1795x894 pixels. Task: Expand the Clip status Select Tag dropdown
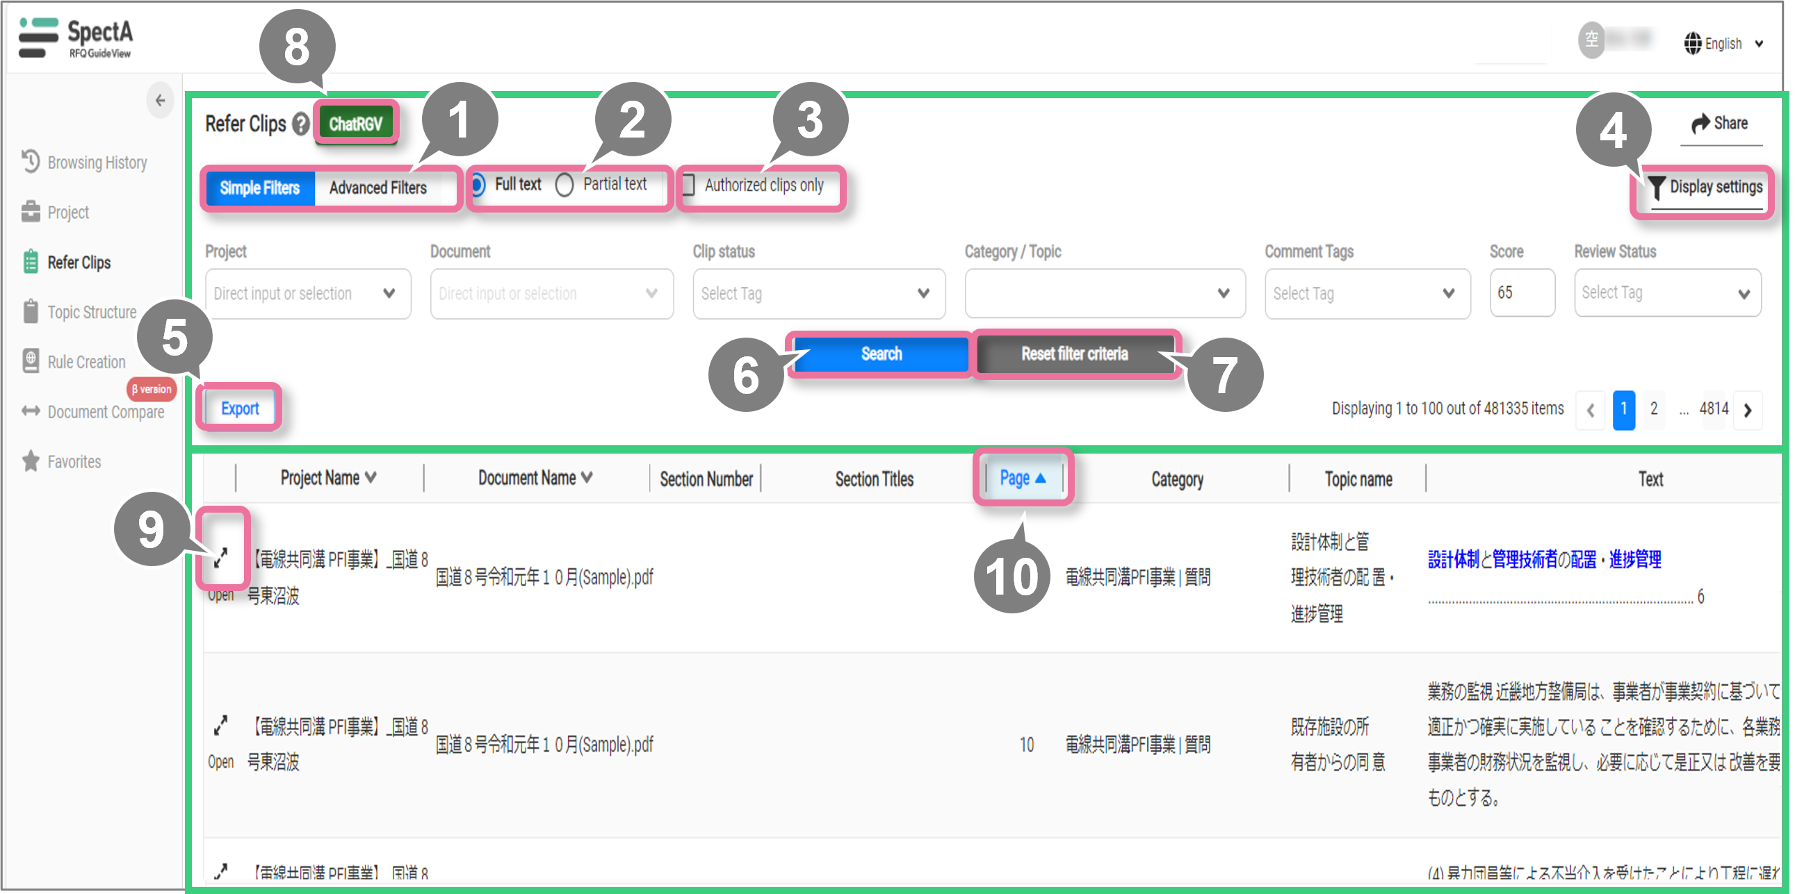pos(818,293)
